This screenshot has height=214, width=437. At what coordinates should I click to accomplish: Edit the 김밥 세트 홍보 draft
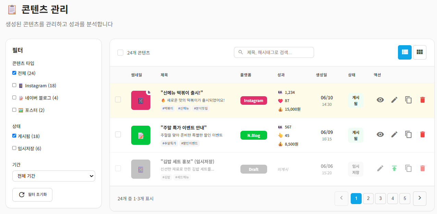pyautogui.click(x=380, y=168)
